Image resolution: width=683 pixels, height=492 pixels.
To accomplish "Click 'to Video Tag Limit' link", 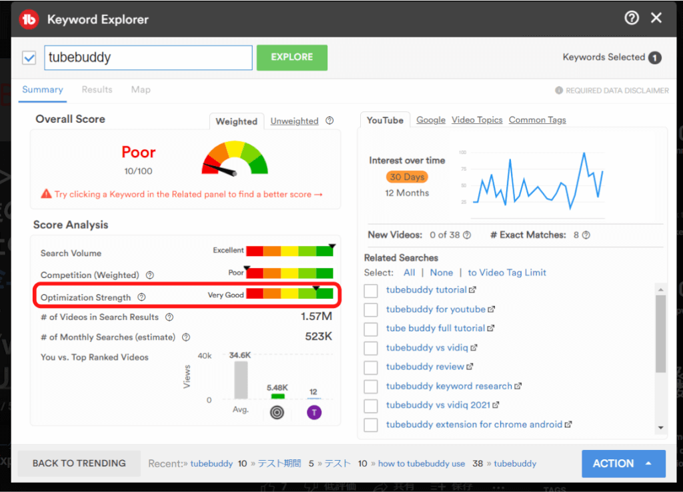I will point(507,273).
